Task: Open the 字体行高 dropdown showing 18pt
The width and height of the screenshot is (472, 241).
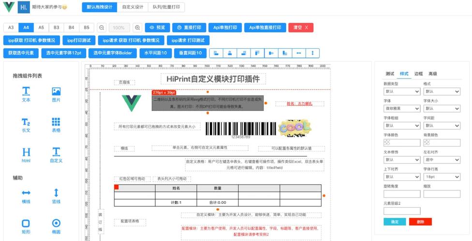Action: [442, 177]
